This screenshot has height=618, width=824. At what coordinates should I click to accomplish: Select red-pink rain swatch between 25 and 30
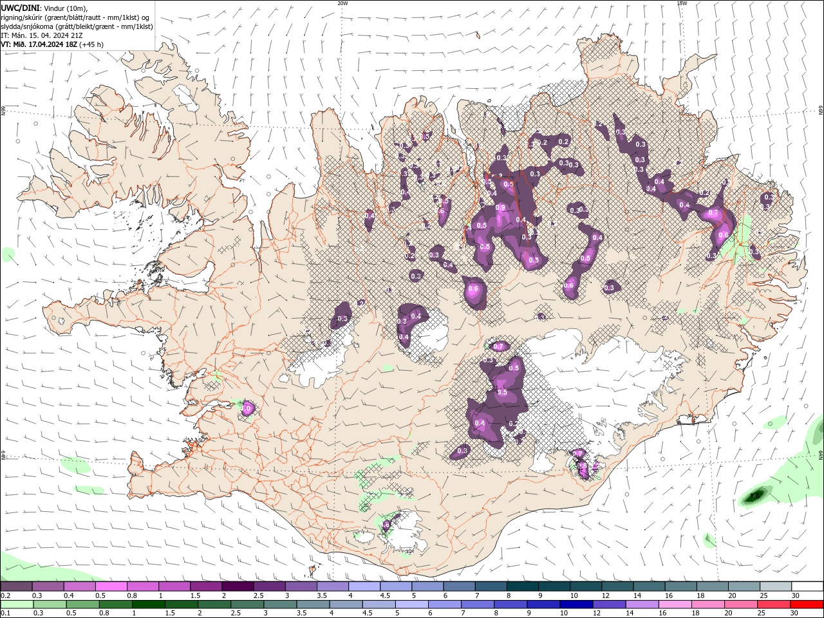tap(774, 604)
